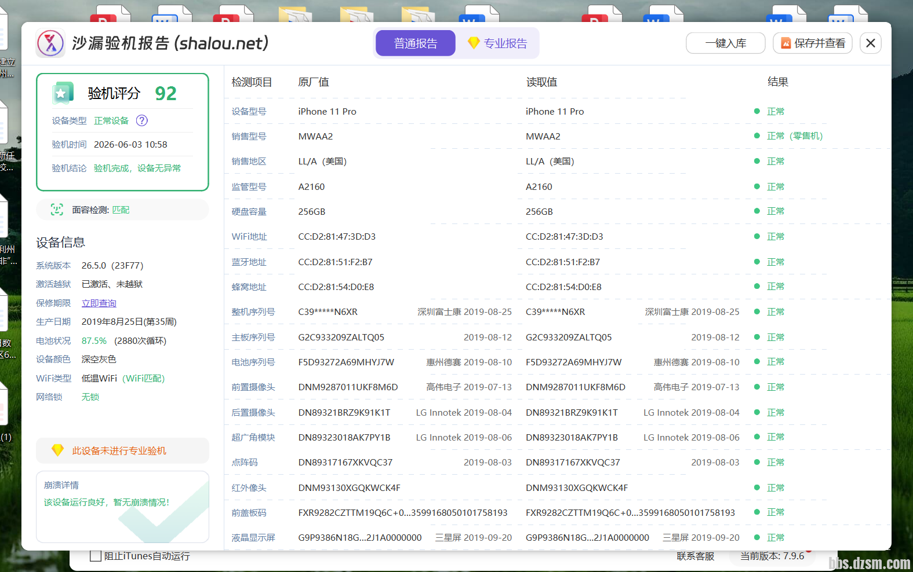Screen dimensions: 913x572
Task: Click the read value LL/A (美国)
Action: click(x=550, y=161)
